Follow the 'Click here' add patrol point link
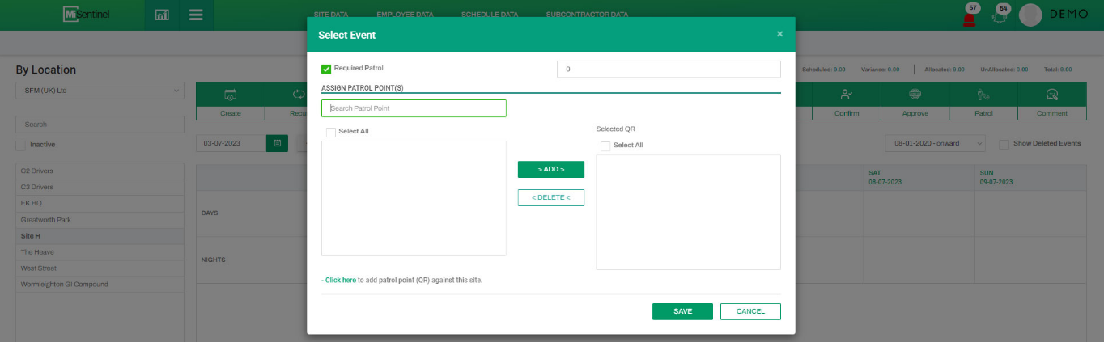The image size is (1104, 342). [x=340, y=280]
